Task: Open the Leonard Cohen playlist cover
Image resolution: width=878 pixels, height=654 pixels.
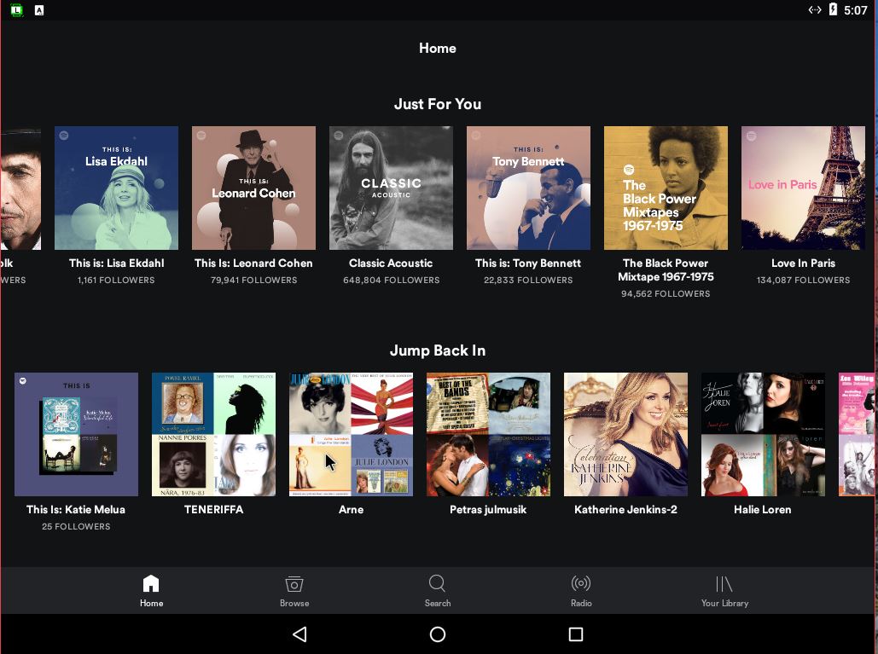Action: click(253, 188)
